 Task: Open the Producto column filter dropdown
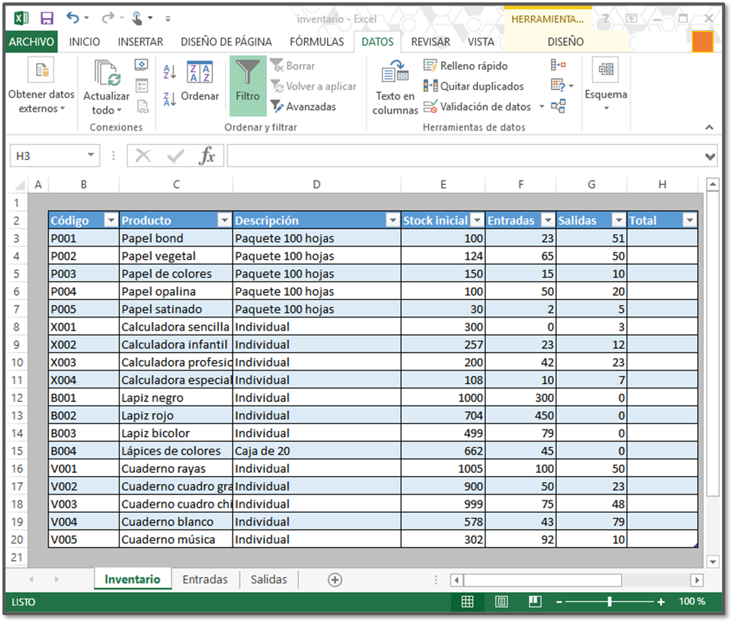[x=224, y=221]
